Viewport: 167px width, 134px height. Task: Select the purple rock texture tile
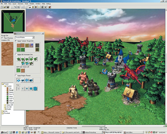tap(31, 45)
